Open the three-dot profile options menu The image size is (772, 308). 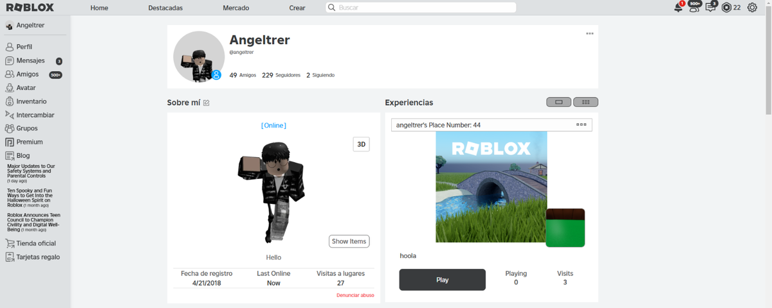589,33
